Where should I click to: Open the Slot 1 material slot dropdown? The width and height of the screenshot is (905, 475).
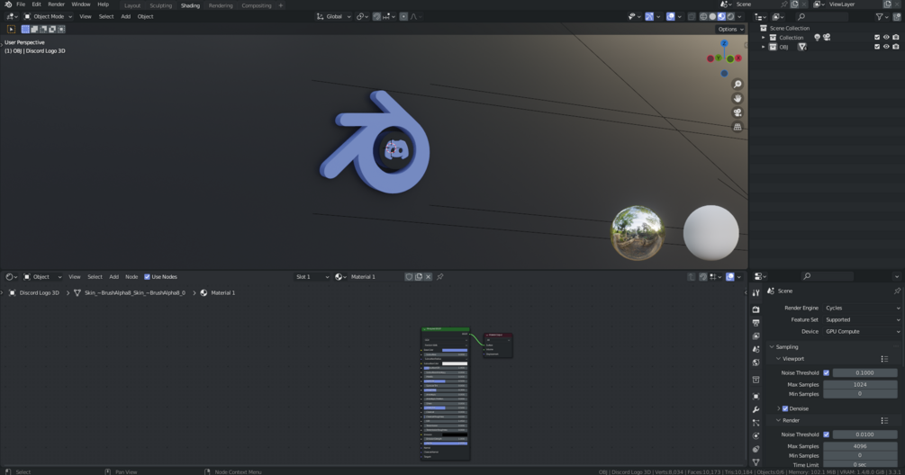(312, 277)
